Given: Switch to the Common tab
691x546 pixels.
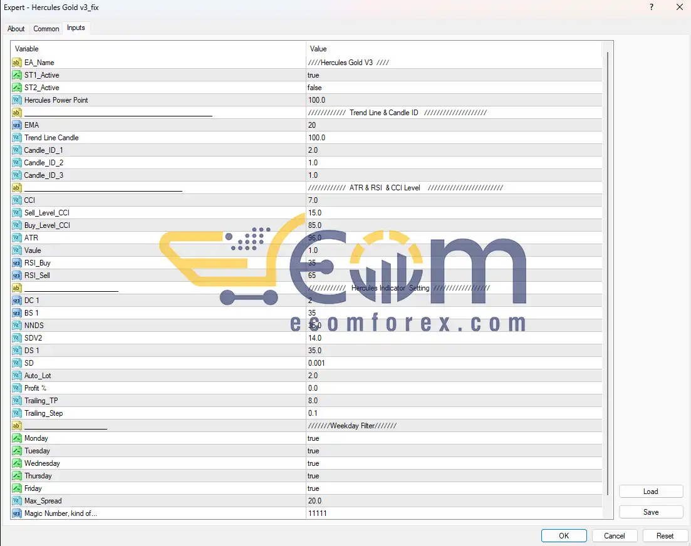Looking at the screenshot, I should (x=46, y=29).
